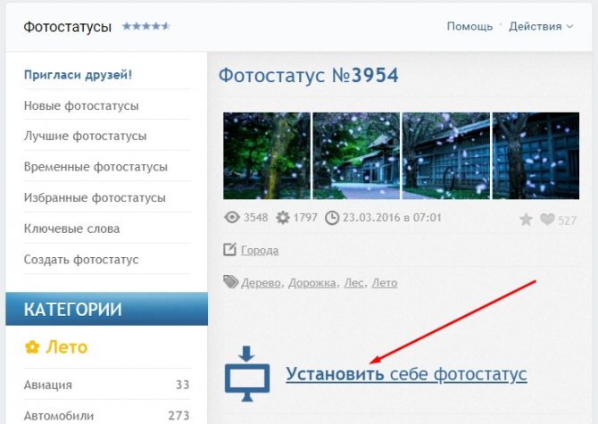Click the Помощь link

point(469,26)
